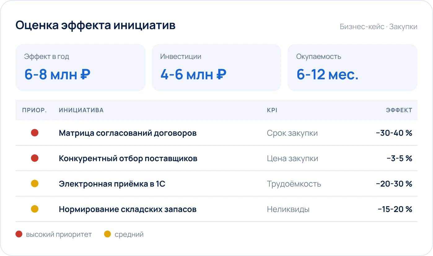Viewport: 433px width, 256px height.
Task: Select the −20-30 % effect value
Action: (x=394, y=184)
